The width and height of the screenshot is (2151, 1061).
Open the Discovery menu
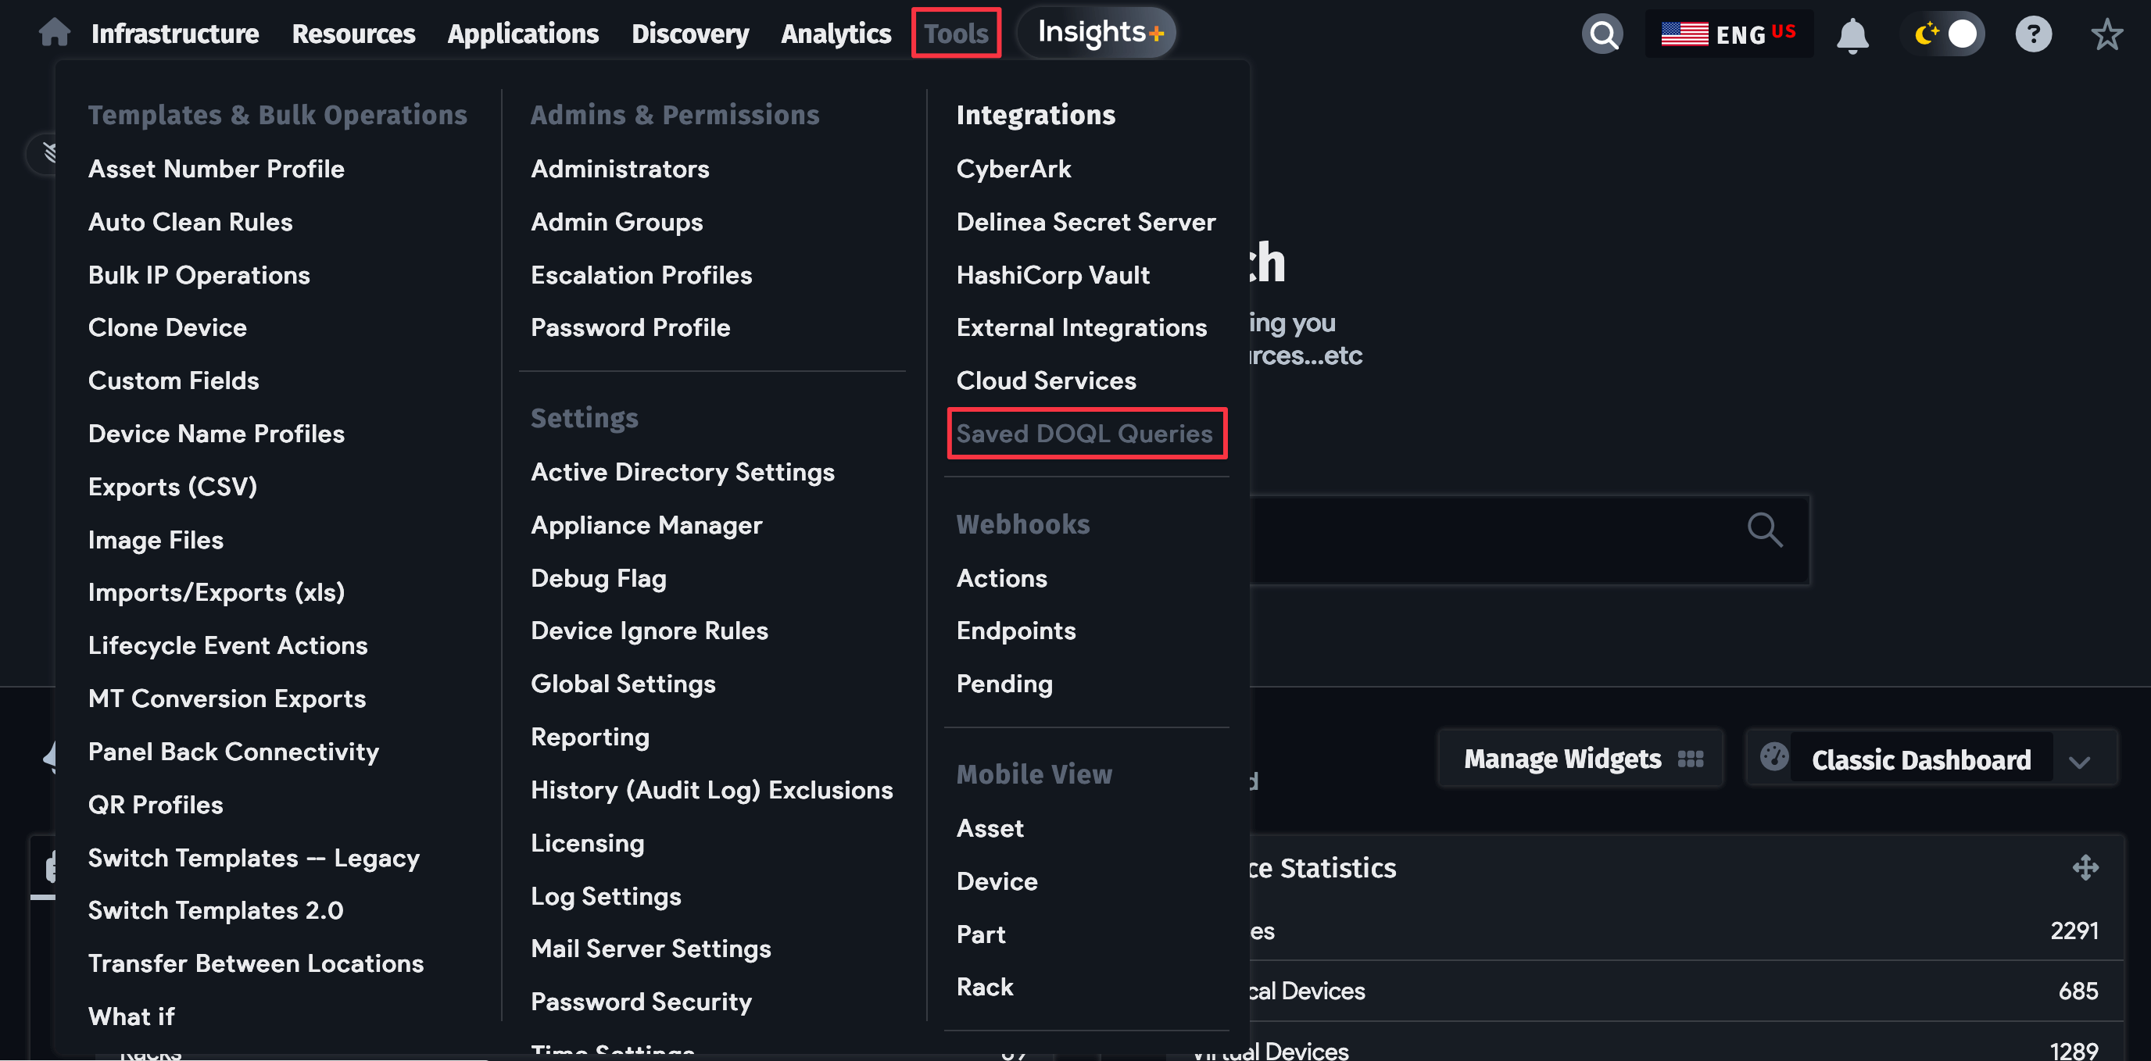tap(689, 34)
